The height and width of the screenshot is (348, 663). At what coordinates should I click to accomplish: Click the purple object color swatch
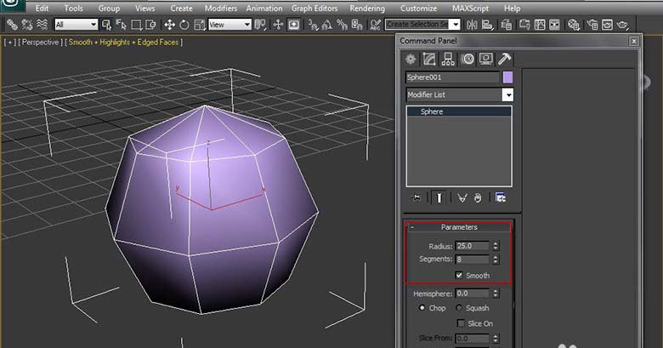pos(508,77)
